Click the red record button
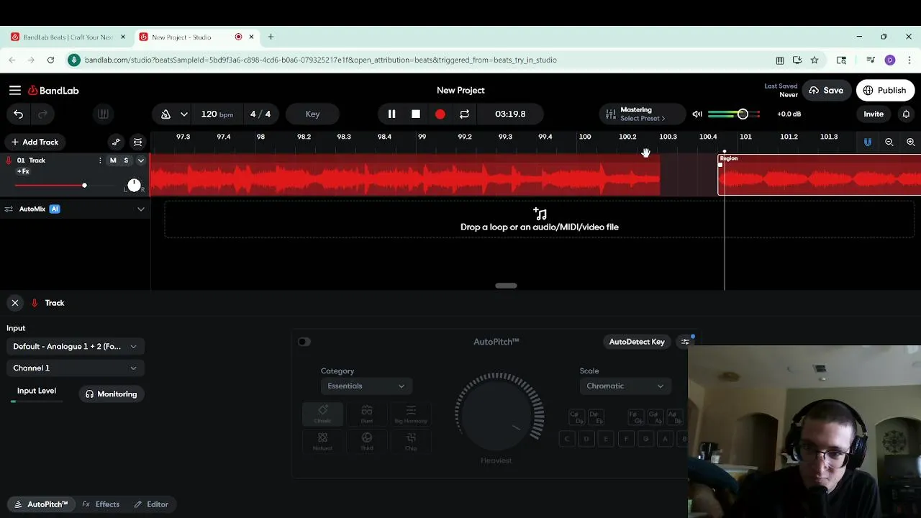 (440, 114)
